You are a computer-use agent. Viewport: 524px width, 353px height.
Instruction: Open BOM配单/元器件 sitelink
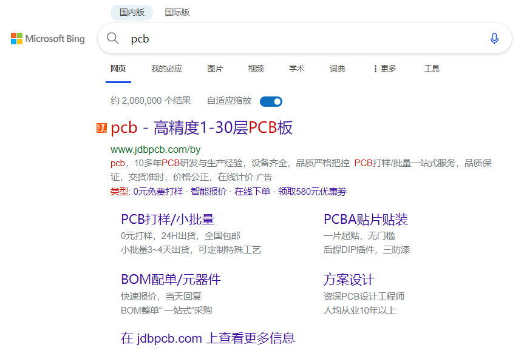171,280
